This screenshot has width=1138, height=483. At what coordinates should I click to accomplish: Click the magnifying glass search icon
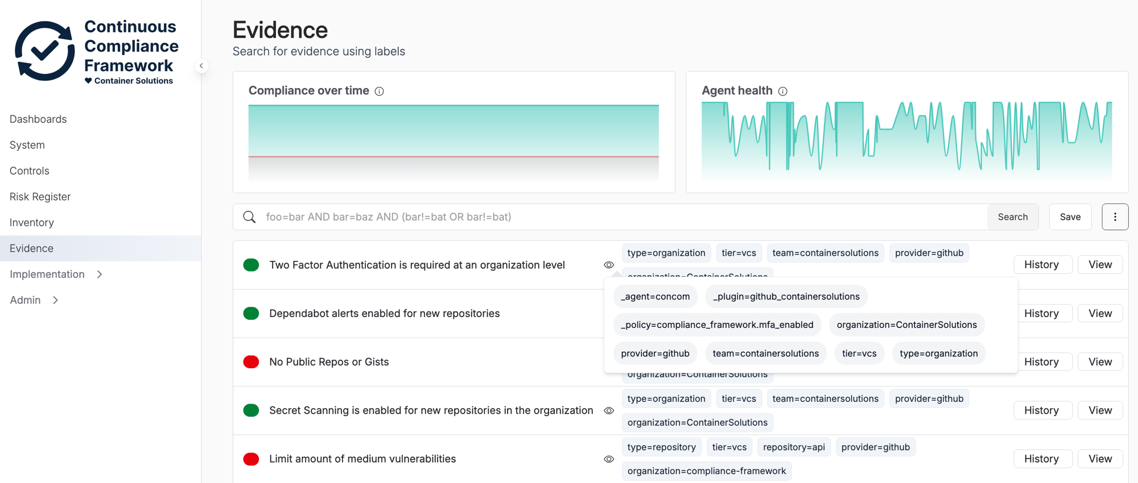pos(249,217)
